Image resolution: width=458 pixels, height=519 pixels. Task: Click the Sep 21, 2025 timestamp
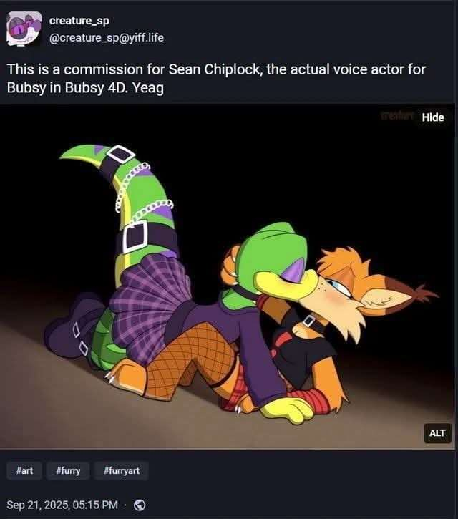click(62, 505)
